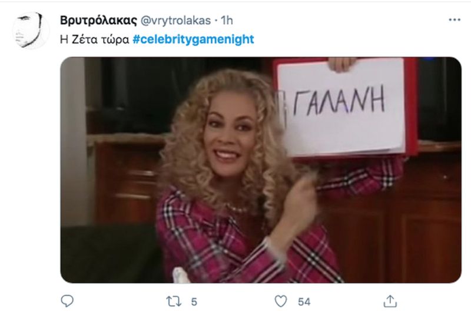Like the tweet with the heart icon
The height and width of the screenshot is (315, 471).
click(281, 301)
